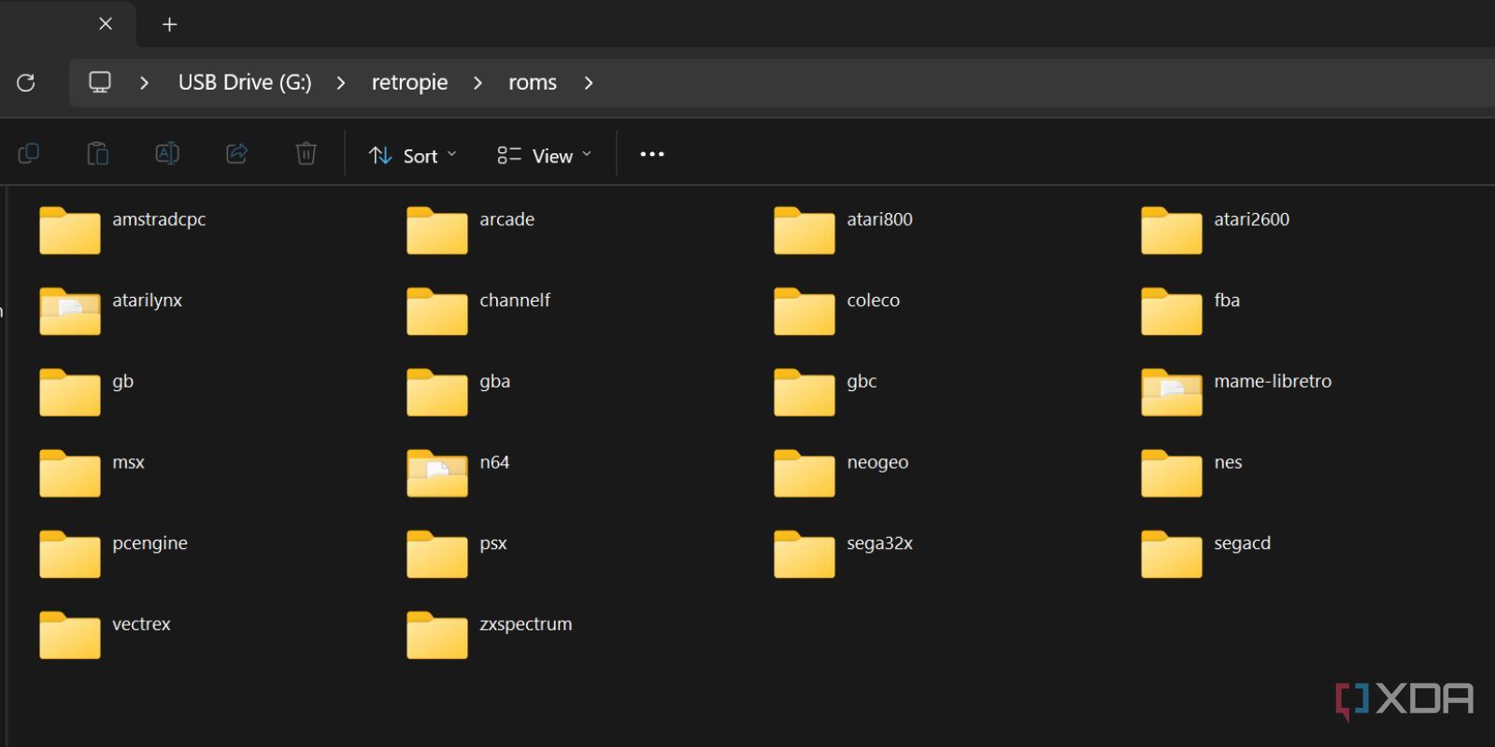Select the atari2600 folder icon

[x=1172, y=231]
